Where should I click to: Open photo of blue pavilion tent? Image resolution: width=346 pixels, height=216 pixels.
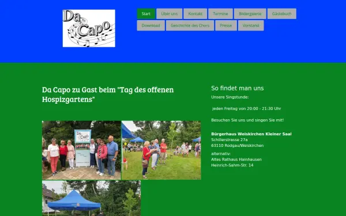coord(91,198)
